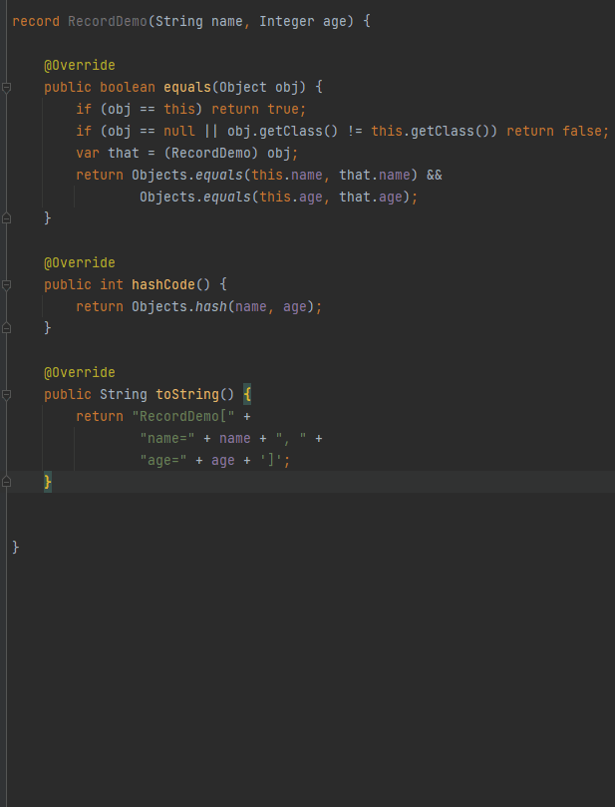Click @Override annotation above toString method

[x=80, y=373]
